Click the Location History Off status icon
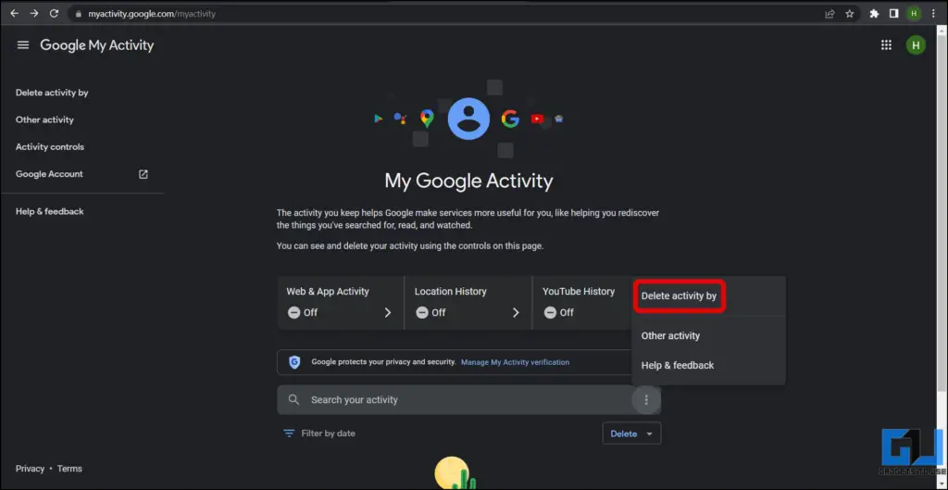 422,313
